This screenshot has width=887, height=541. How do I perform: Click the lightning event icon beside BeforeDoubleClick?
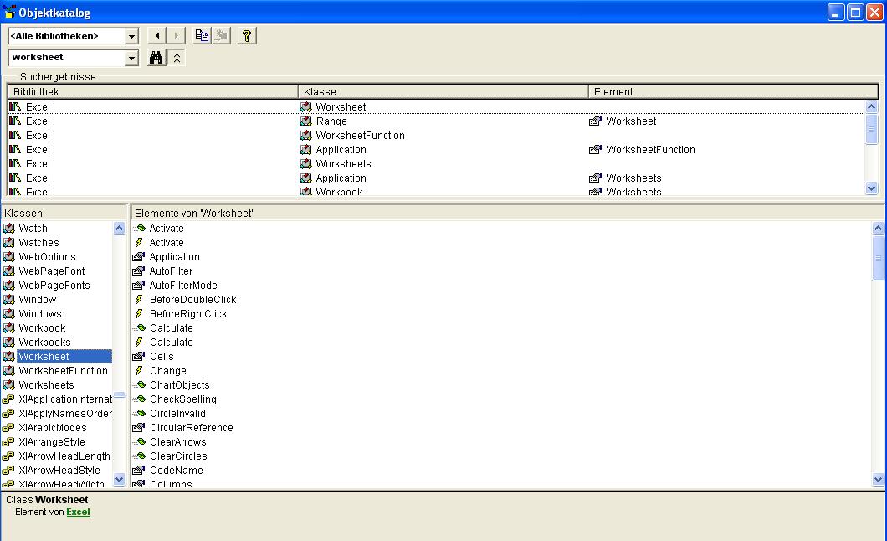pyautogui.click(x=139, y=299)
